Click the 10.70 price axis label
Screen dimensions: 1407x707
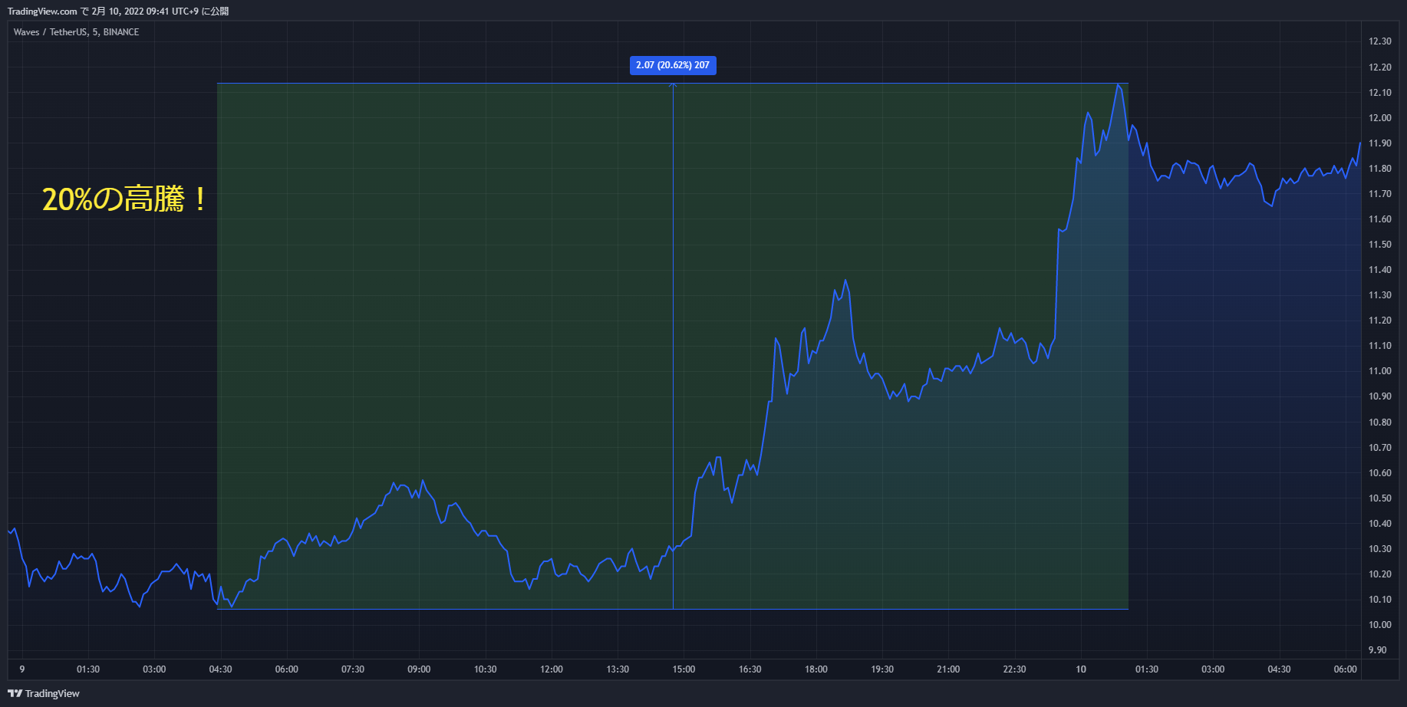[x=1379, y=448]
